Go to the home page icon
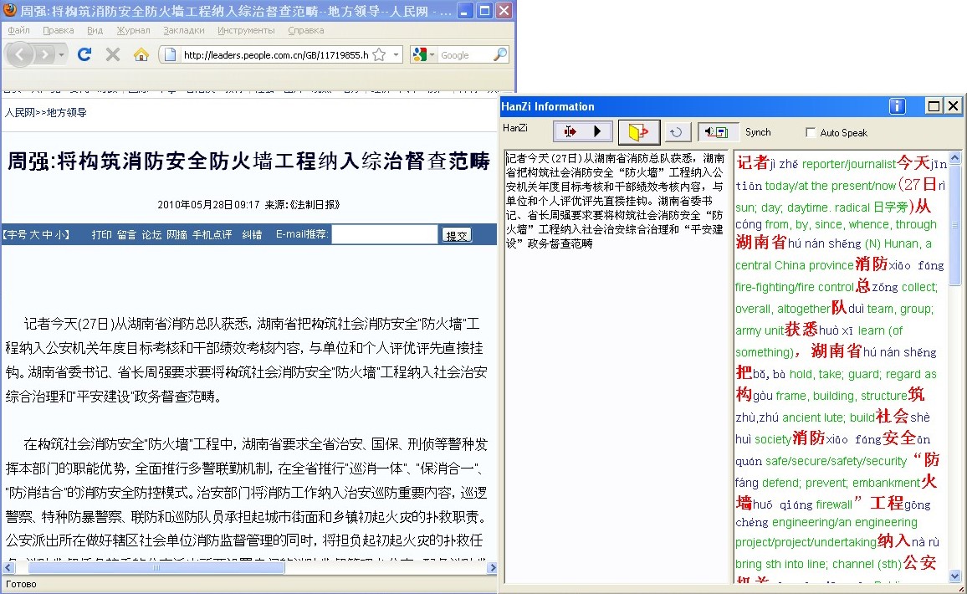The height and width of the screenshot is (594, 967). click(x=141, y=54)
